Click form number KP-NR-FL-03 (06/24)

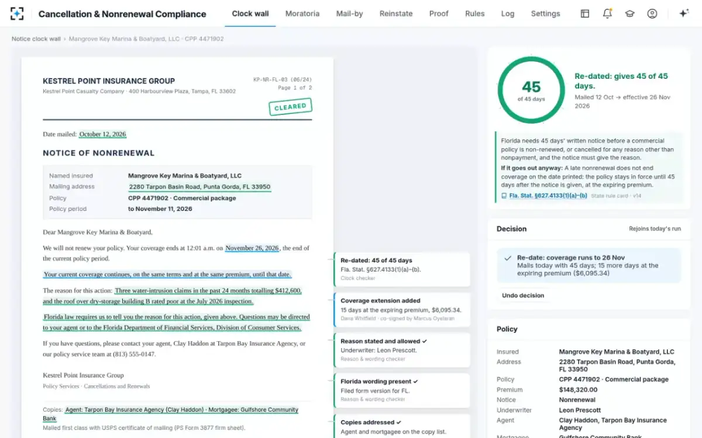coord(283,79)
